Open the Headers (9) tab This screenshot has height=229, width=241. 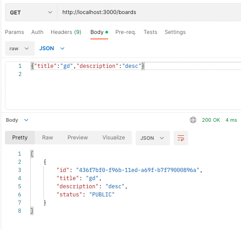[66, 32]
